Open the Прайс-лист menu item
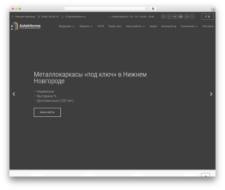 pos(115,26)
